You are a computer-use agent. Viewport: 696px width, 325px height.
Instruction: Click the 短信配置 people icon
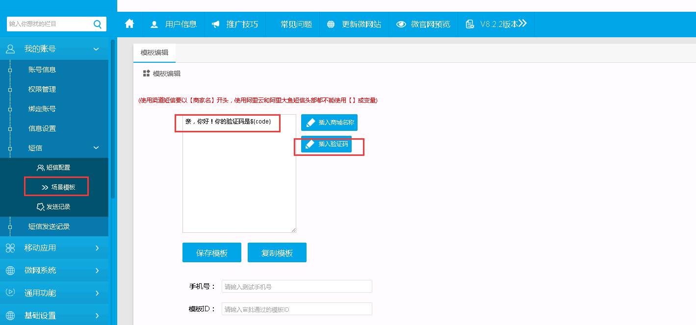(x=41, y=168)
